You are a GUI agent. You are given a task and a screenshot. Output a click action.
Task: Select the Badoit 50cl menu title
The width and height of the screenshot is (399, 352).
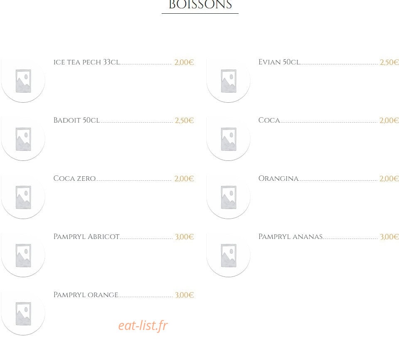tap(76, 120)
